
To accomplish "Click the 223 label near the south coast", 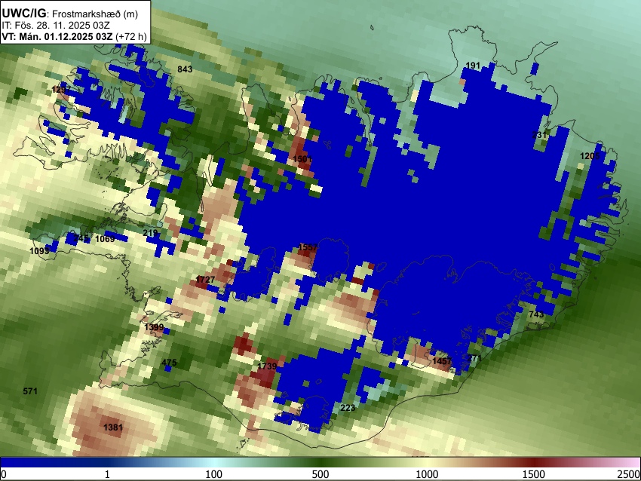I will [348, 407].
